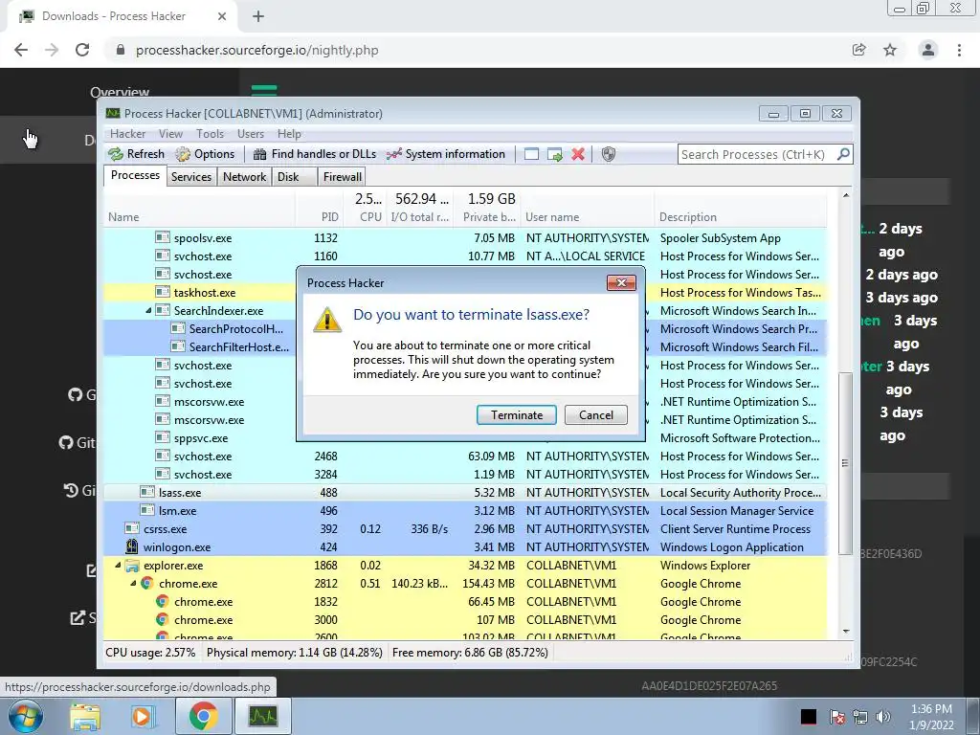Viewport: 980px width, 735px height.
Task: Click the Chrome icon of PID 1832
Action: pos(162,602)
